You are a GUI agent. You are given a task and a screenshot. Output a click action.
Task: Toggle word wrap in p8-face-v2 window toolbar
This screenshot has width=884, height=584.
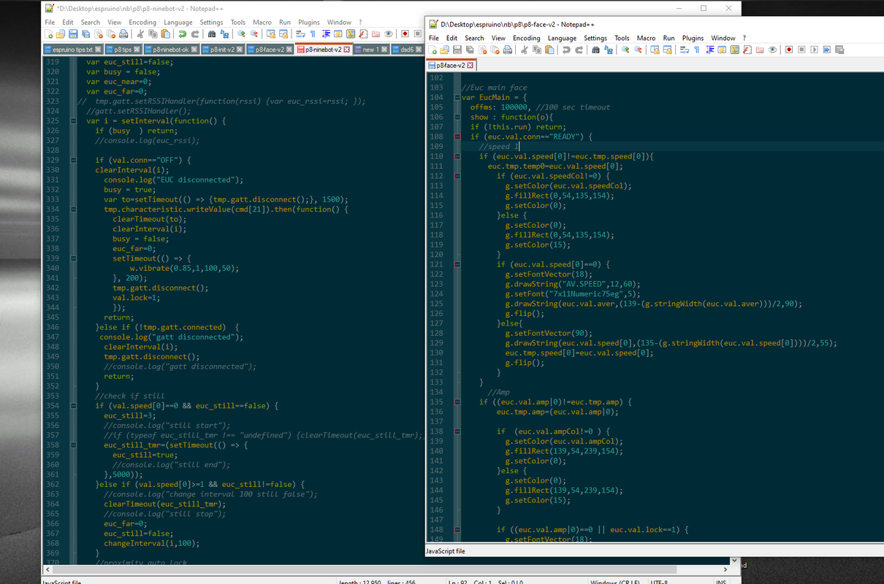685,50
